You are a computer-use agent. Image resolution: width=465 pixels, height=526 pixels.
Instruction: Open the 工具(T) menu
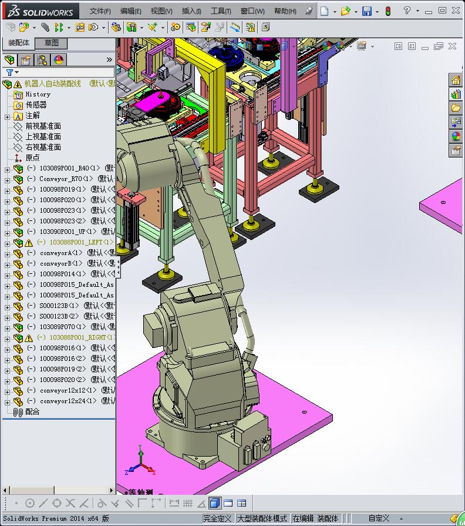pyautogui.click(x=221, y=11)
